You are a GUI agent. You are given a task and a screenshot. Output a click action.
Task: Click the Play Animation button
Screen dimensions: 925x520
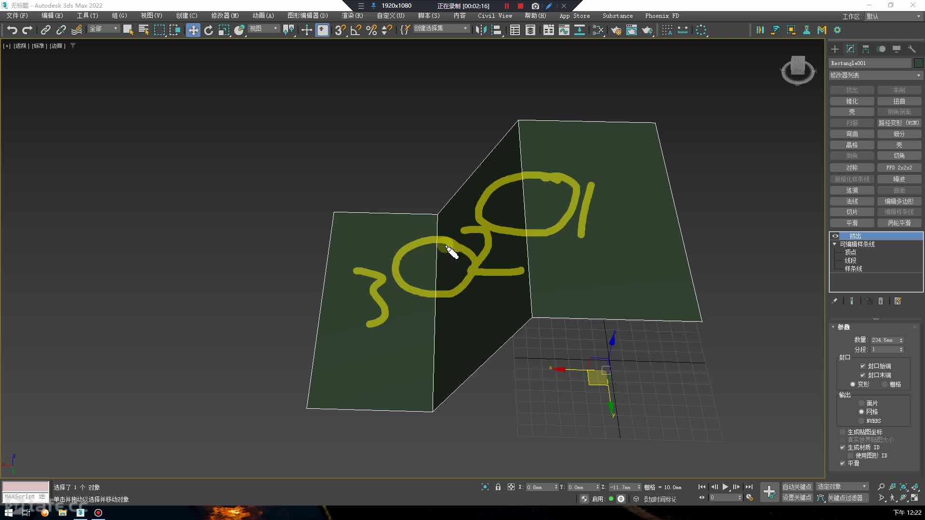[x=725, y=487]
